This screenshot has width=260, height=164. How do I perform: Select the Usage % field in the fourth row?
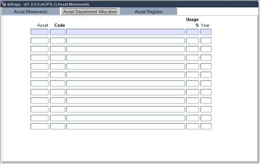tap(192, 58)
